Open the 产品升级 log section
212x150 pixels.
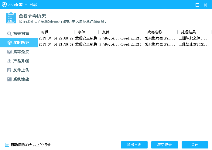19,61
